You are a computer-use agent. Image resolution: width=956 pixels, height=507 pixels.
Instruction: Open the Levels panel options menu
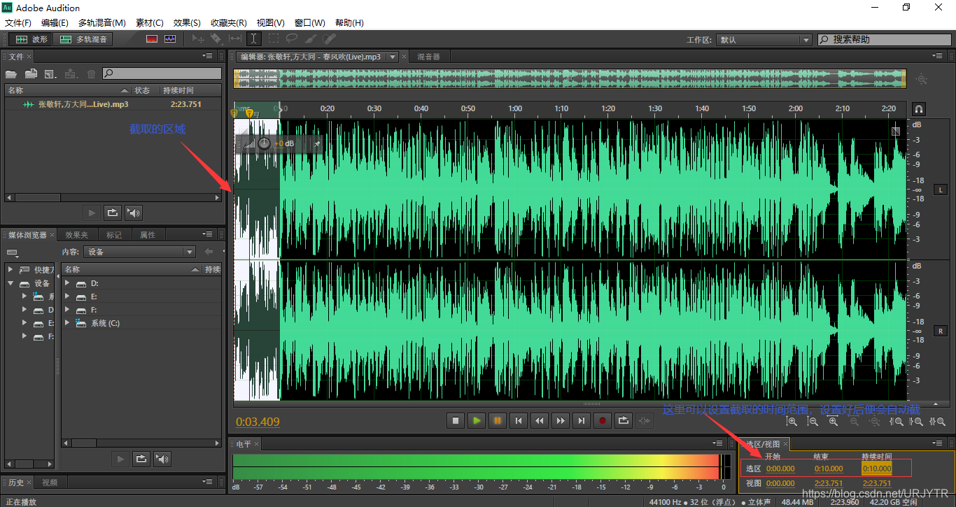(718, 443)
